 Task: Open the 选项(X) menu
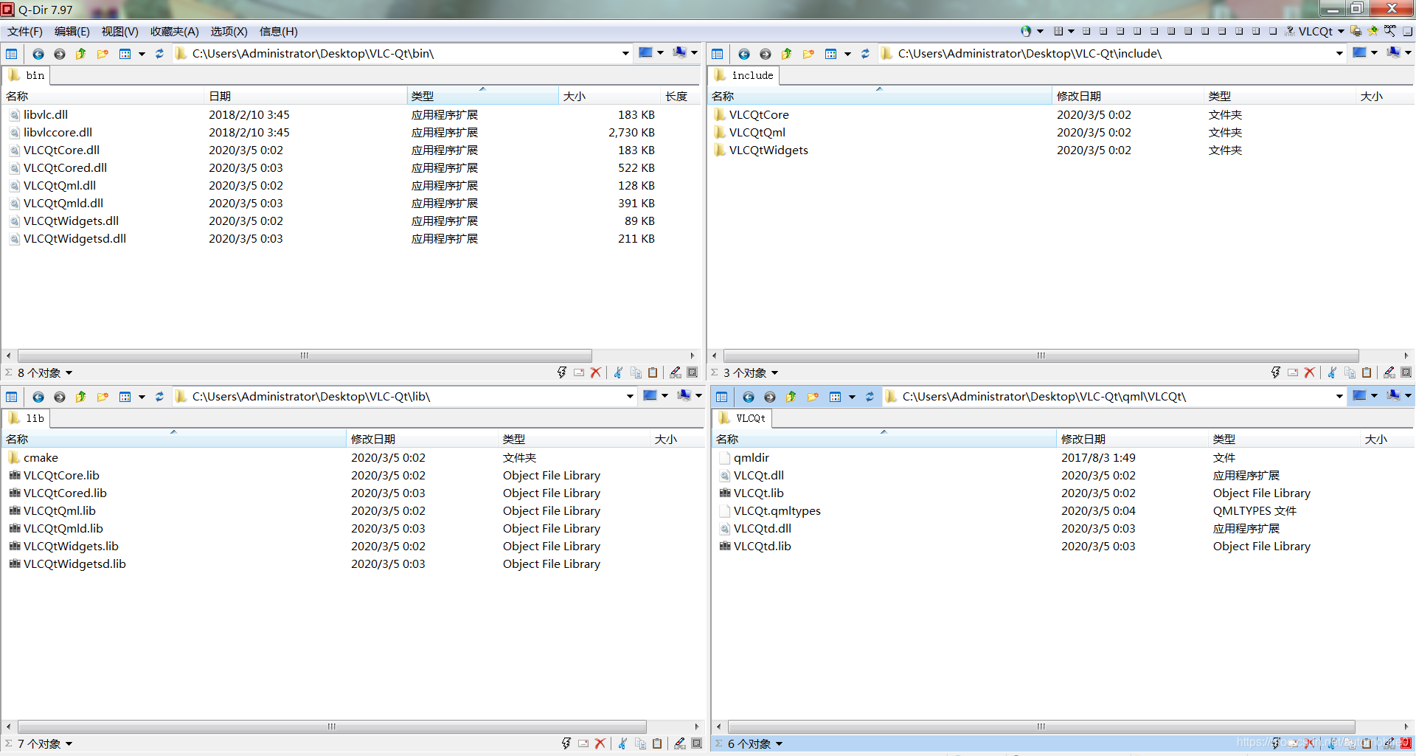[x=229, y=31]
